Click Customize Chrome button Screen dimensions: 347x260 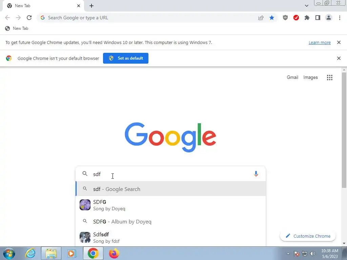[308, 236]
